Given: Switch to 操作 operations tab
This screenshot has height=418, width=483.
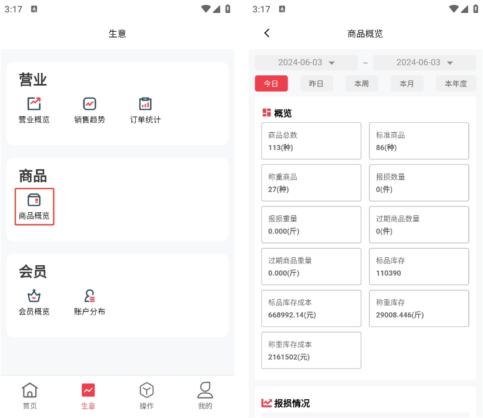Looking at the screenshot, I should click(146, 396).
